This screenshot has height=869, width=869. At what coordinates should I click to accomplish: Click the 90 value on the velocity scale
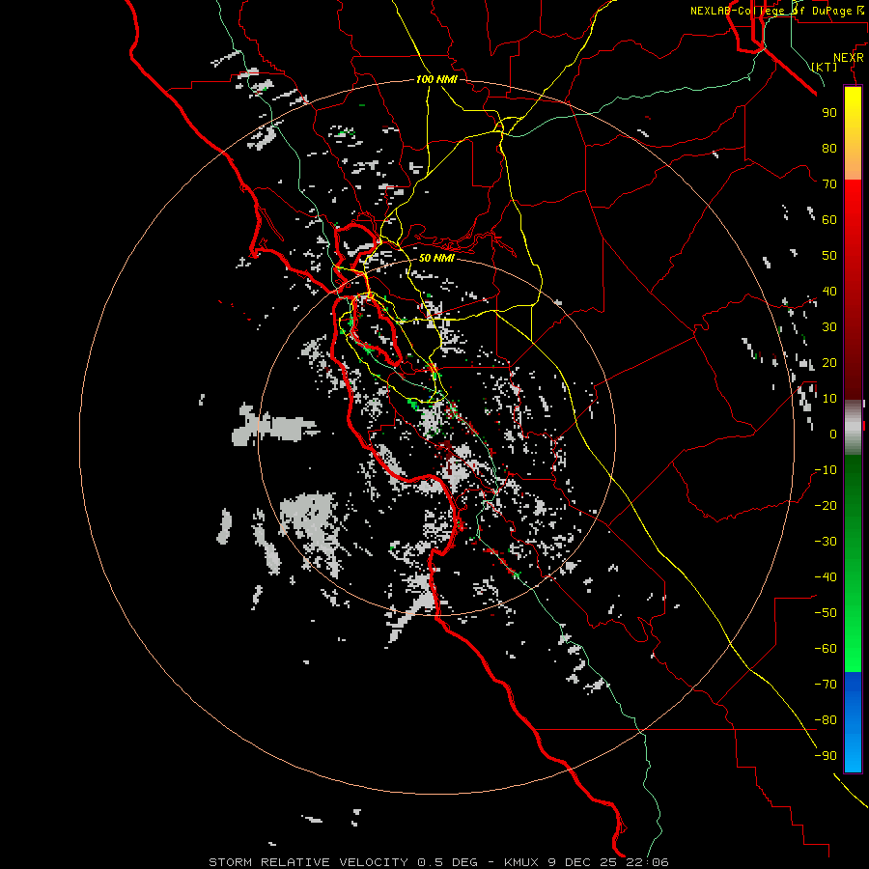pos(829,113)
